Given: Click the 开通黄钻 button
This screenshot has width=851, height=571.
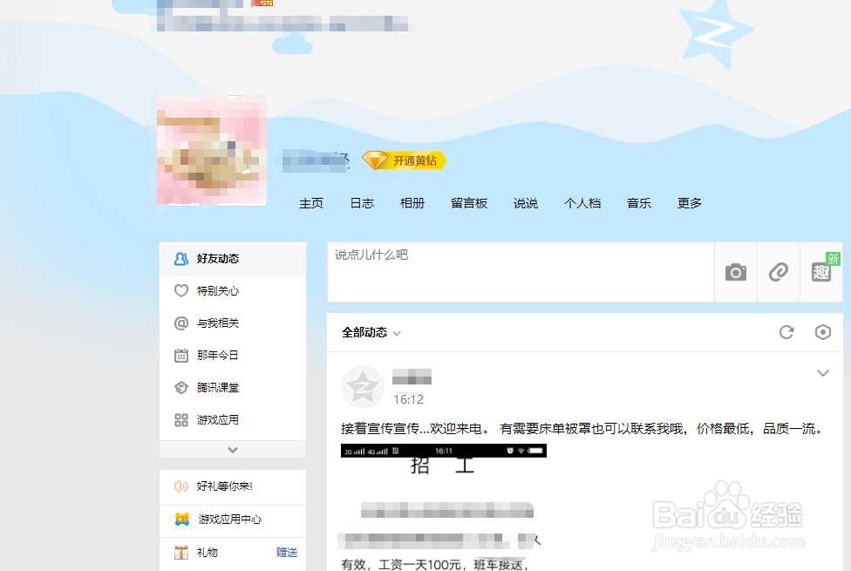Looking at the screenshot, I should tap(405, 160).
